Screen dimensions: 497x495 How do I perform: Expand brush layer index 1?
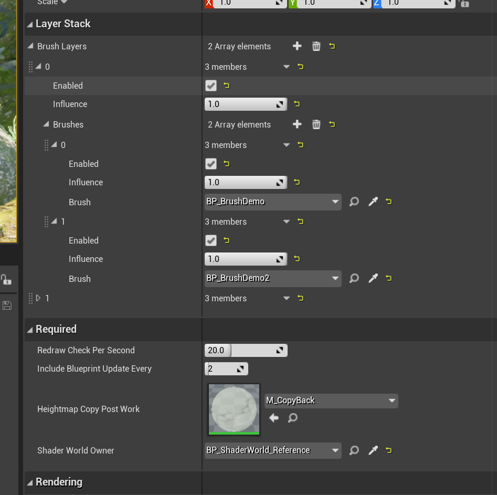pos(38,298)
